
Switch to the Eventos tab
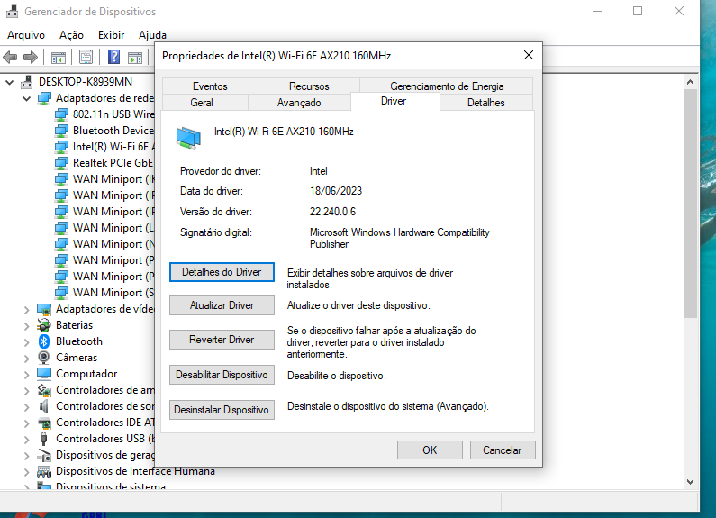click(210, 86)
